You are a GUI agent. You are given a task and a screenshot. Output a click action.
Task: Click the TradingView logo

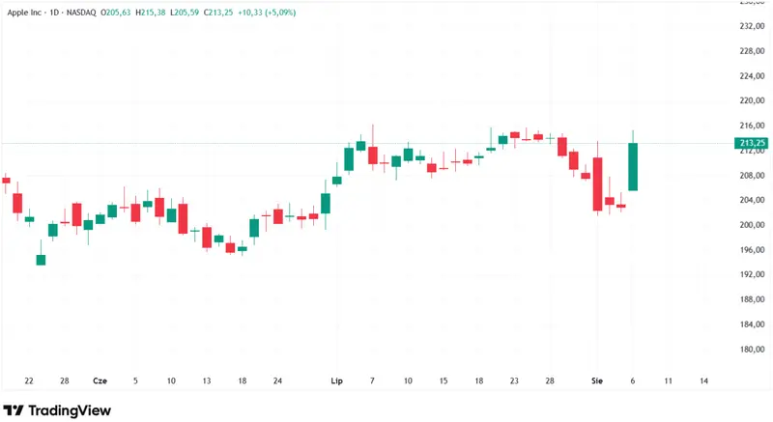pos(57,410)
